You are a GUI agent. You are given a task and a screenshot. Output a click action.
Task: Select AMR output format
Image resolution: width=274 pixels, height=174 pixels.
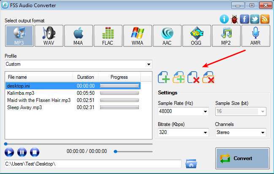256,36
